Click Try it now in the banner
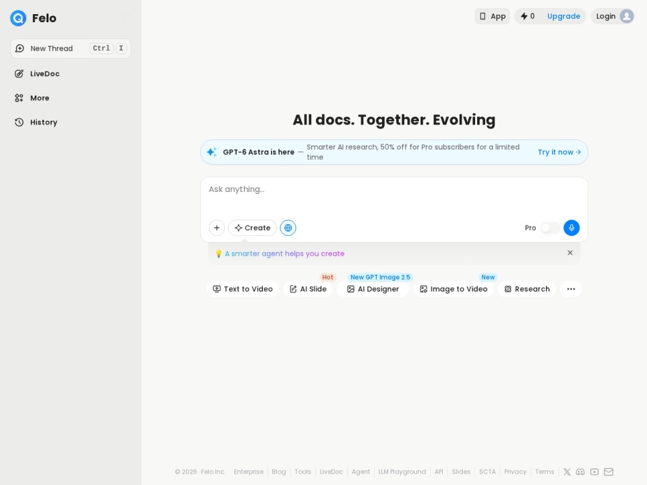 point(559,152)
